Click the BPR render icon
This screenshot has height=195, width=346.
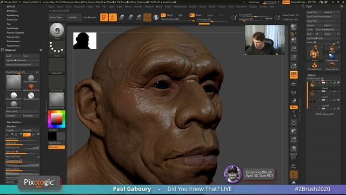(x=294, y=27)
